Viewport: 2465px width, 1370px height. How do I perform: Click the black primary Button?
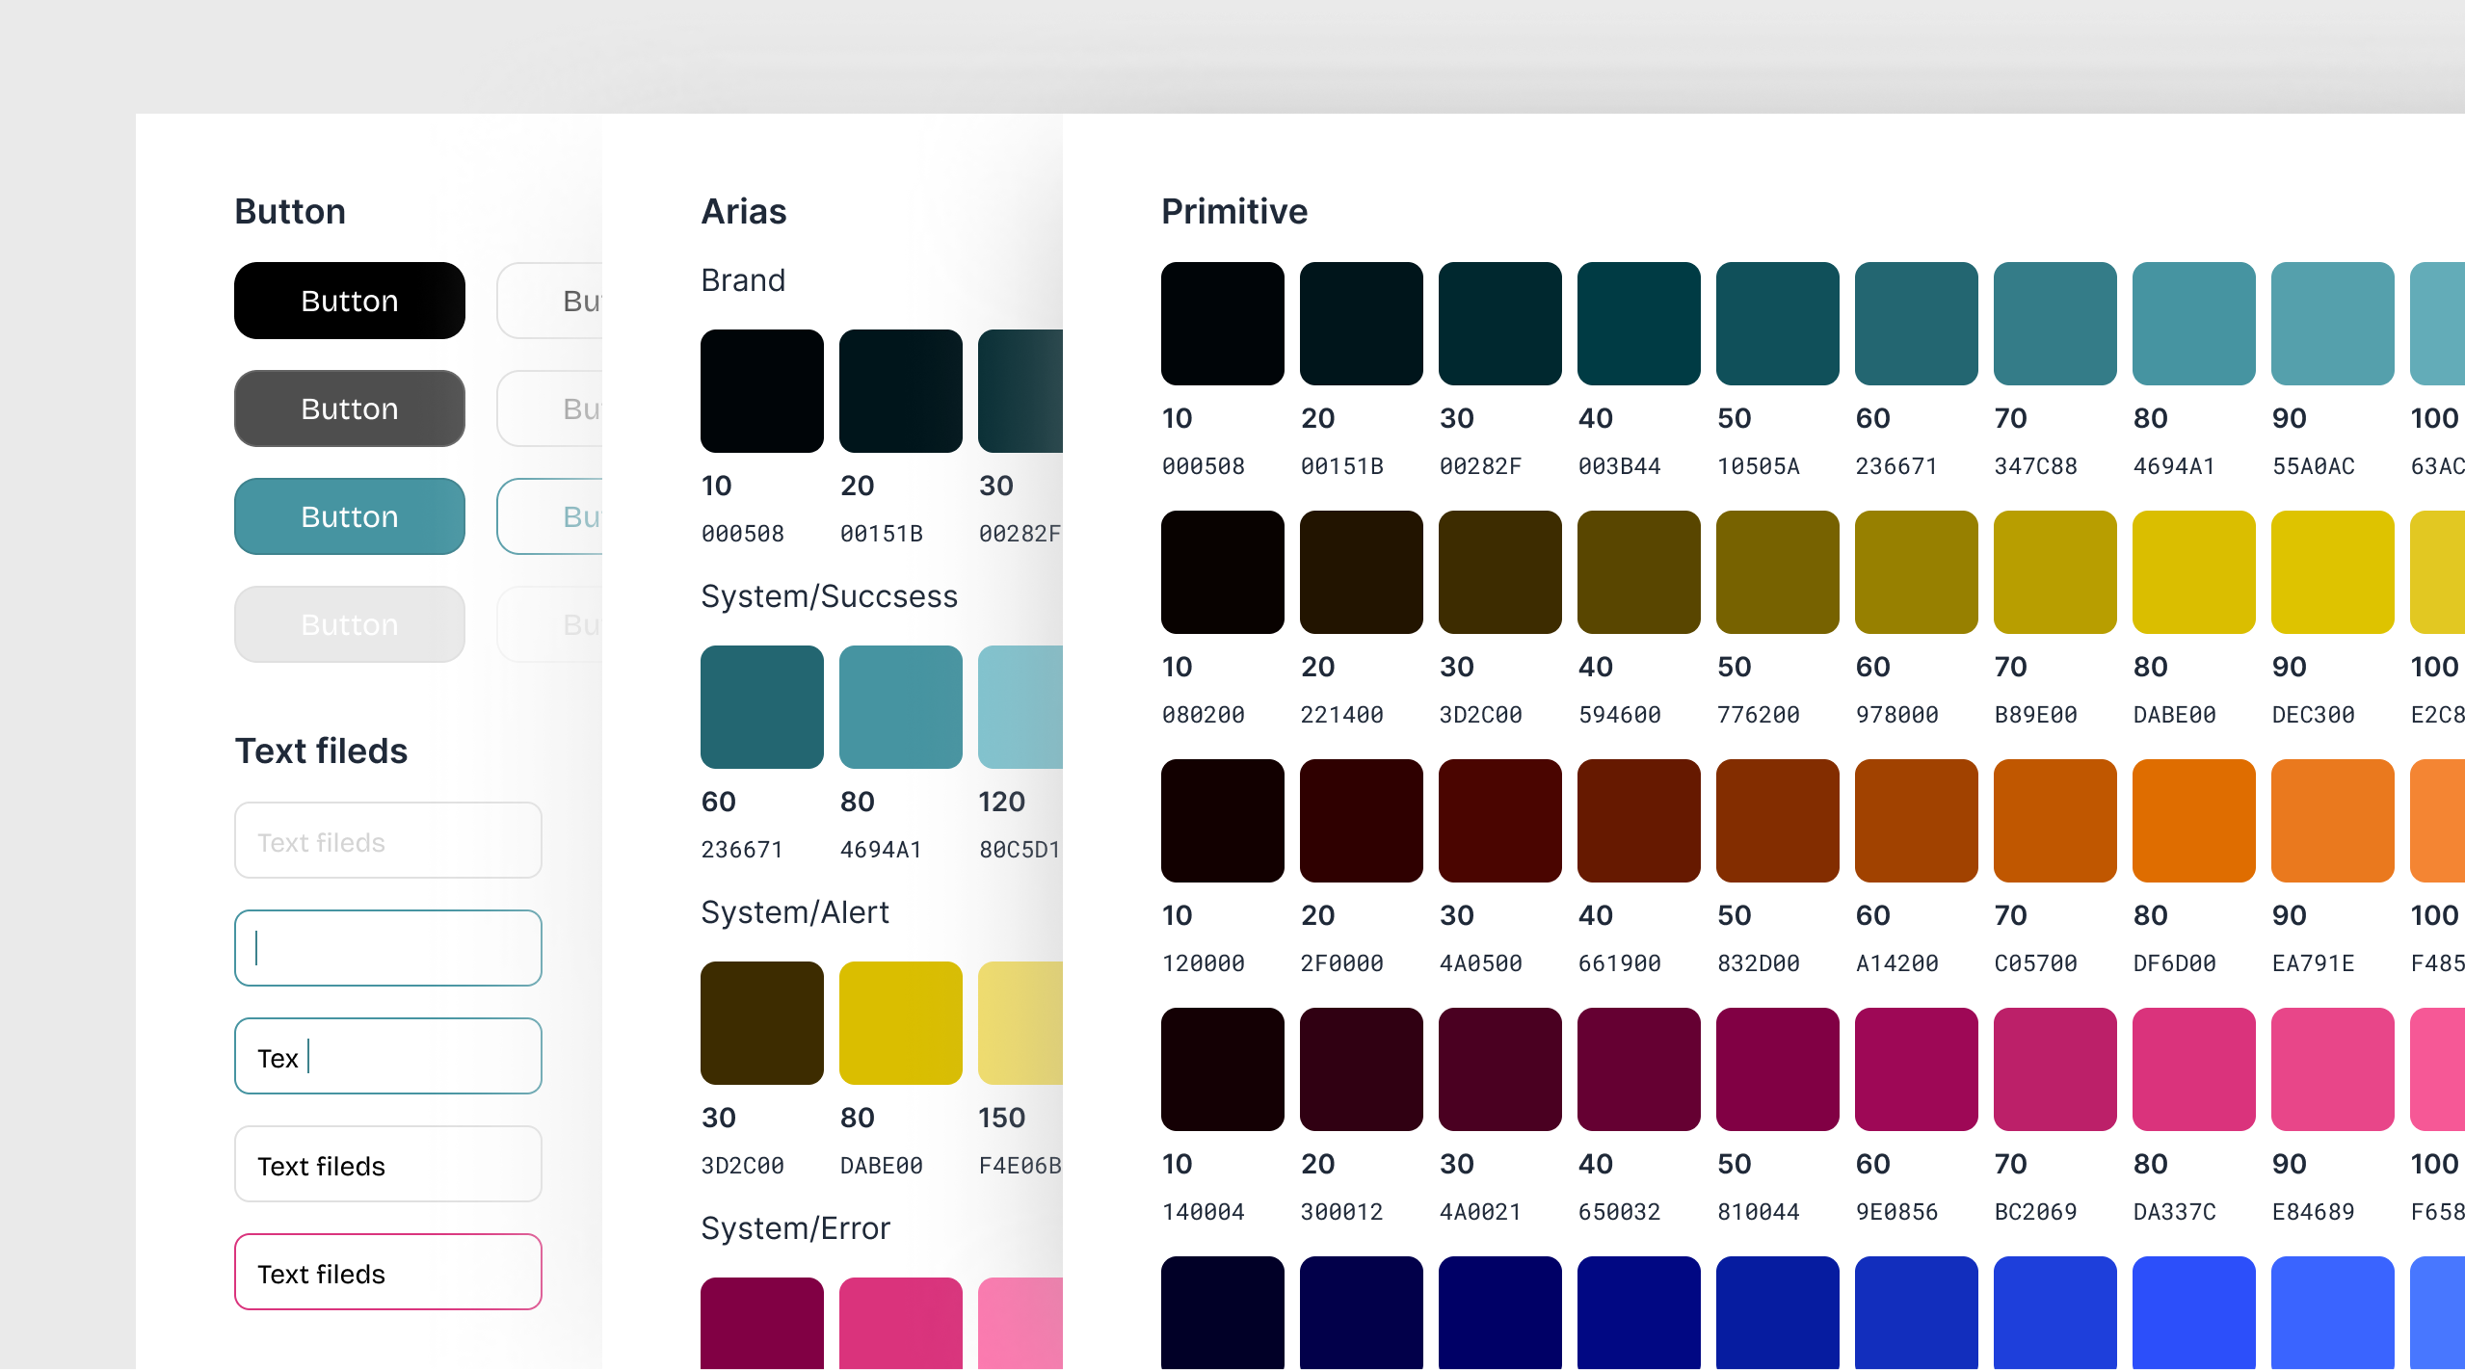[349, 301]
